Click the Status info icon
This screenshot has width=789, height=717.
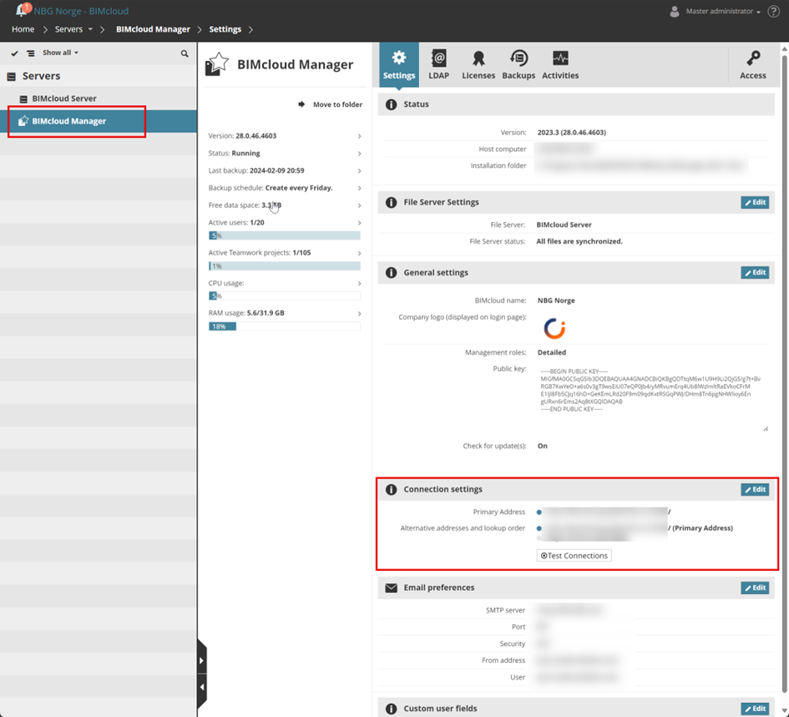tap(391, 104)
